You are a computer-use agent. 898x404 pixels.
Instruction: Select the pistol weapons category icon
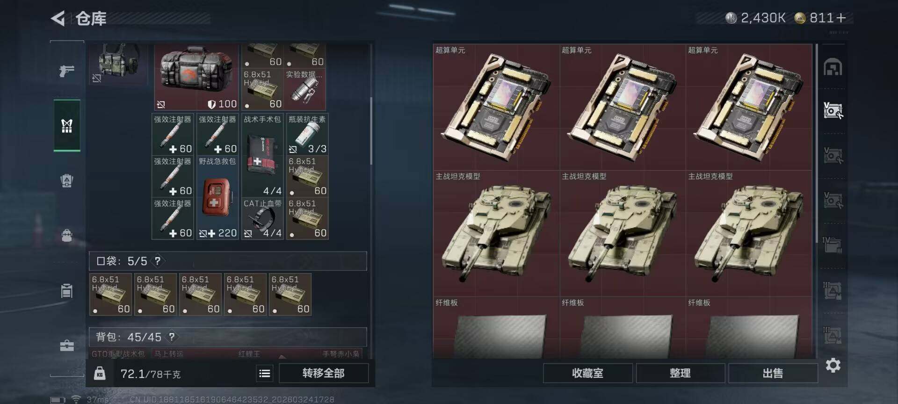point(67,71)
